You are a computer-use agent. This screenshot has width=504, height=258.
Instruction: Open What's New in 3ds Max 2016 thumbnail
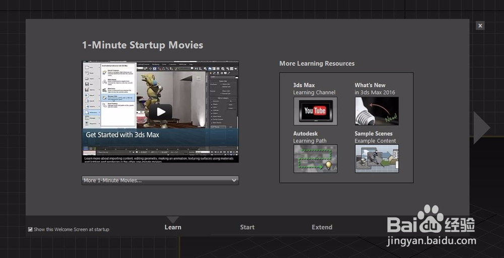tap(376, 111)
